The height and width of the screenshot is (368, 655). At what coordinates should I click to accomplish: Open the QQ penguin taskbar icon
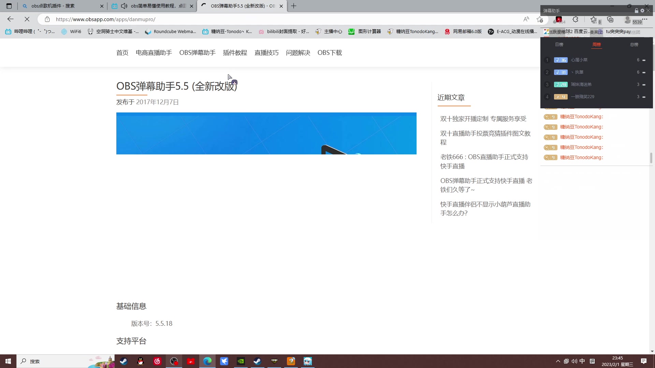pos(140,361)
